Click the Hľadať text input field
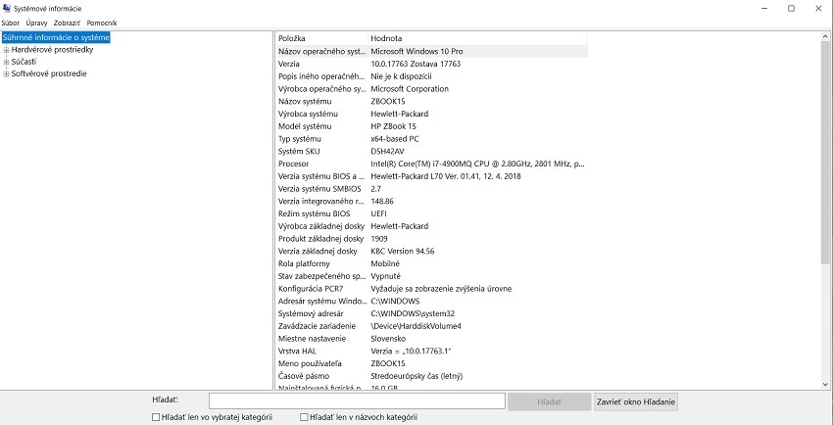The height and width of the screenshot is (425, 833). [357, 401]
